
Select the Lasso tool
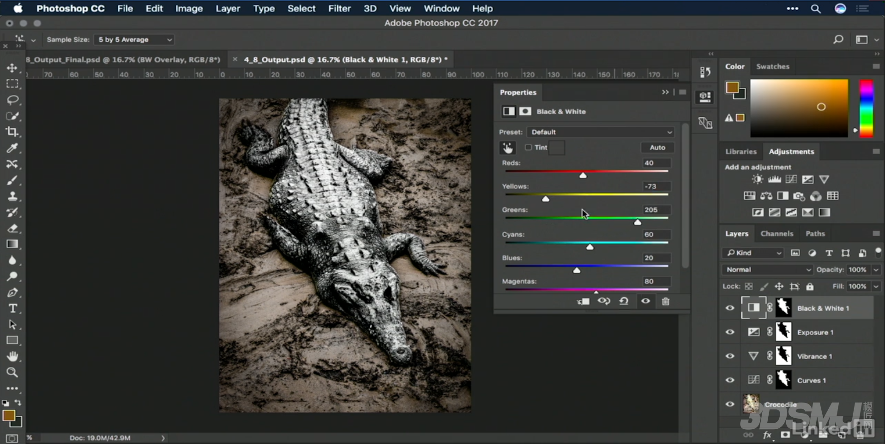[12, 100]
